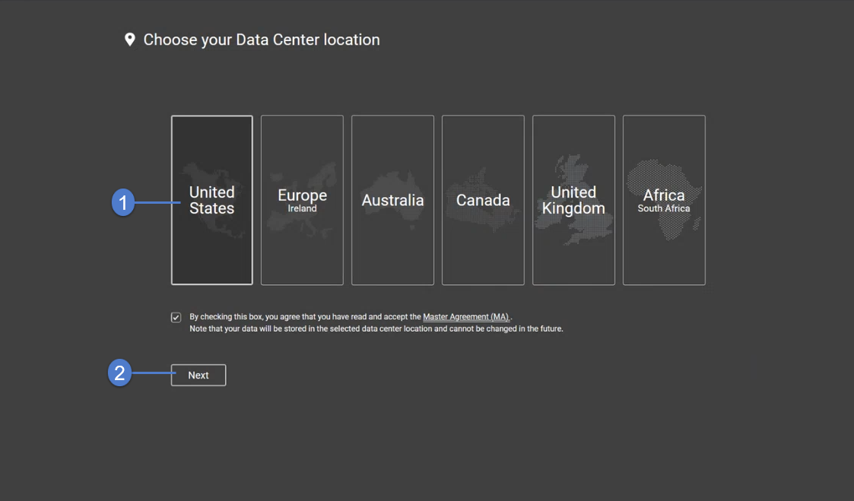Open the Master Agreement (MA) link
This screenshot has width=854, height=501.
[x=466, y=316]
